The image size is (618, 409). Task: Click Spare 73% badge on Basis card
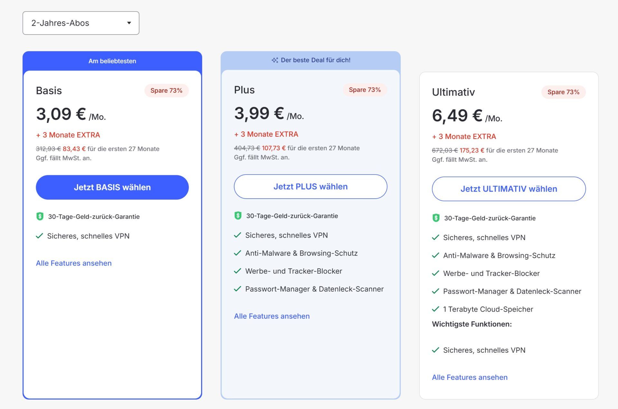[x=166, y=91]
